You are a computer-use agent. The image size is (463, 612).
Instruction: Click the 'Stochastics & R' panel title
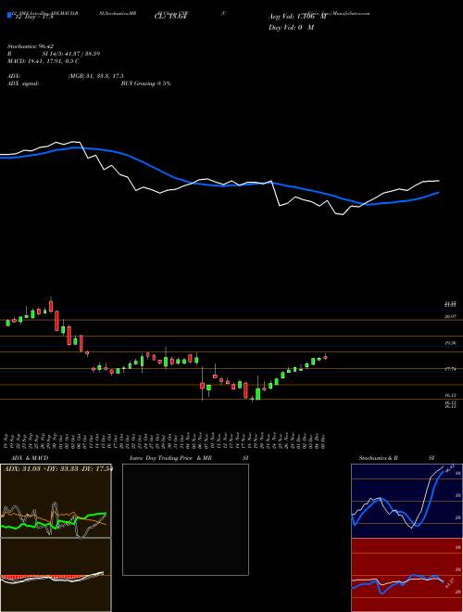coord(378,458)
